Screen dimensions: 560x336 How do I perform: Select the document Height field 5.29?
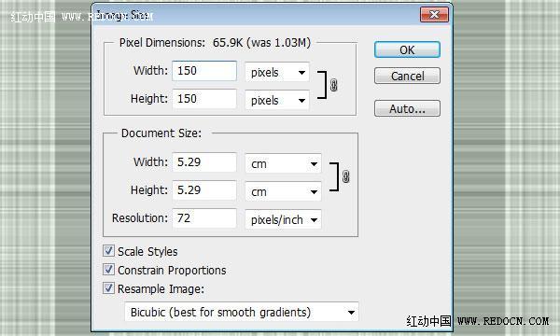(x=204, y=190)
